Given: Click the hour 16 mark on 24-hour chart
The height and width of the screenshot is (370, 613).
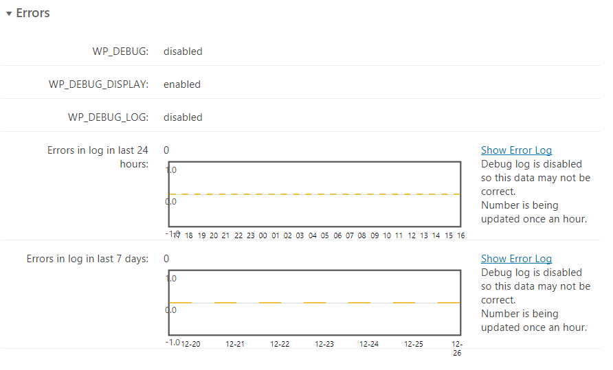Looking at the screenshot, I should click(460, 235).
